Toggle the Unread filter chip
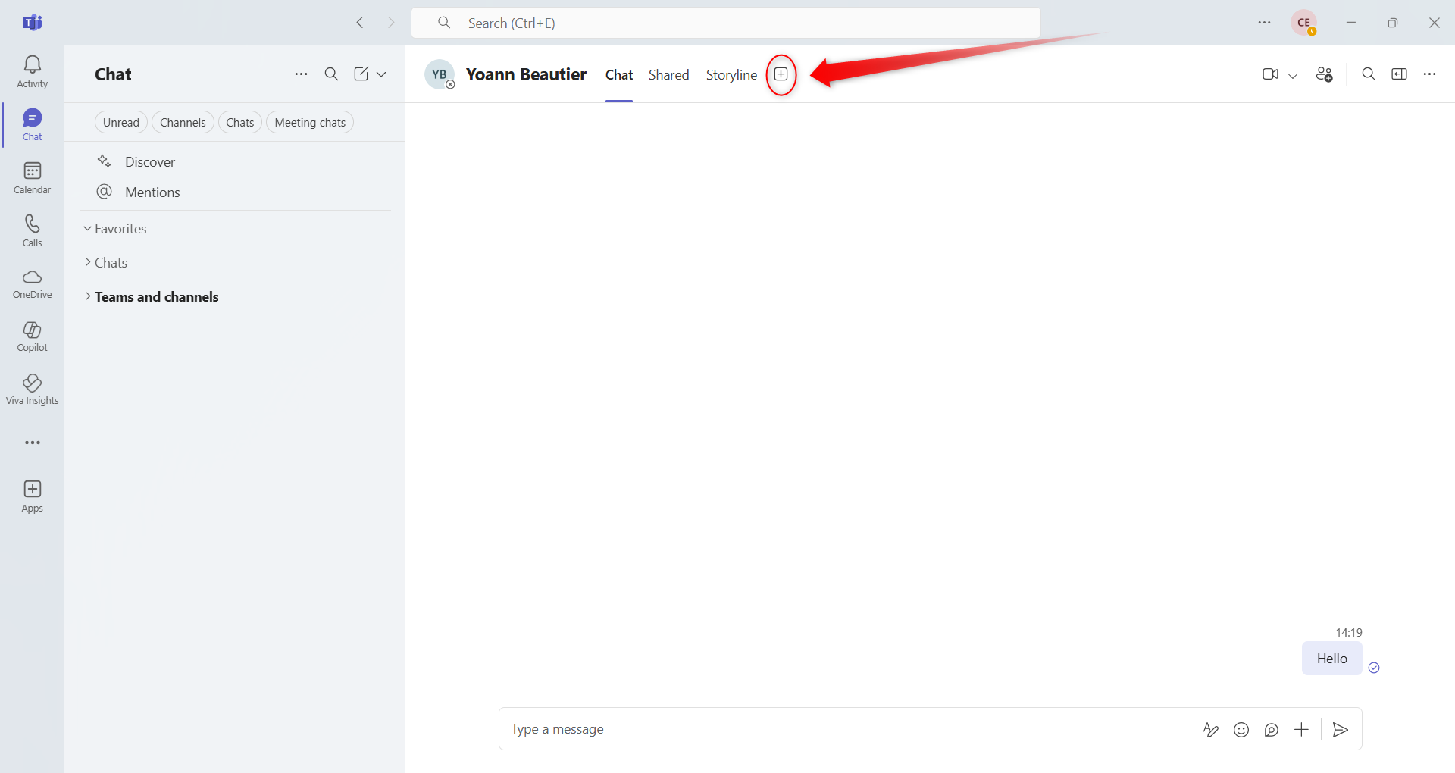The height and width of the screenshot is (773, 1455). coord(121,123)
